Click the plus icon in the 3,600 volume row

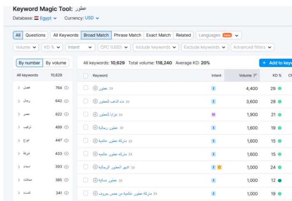coord(95,101)
